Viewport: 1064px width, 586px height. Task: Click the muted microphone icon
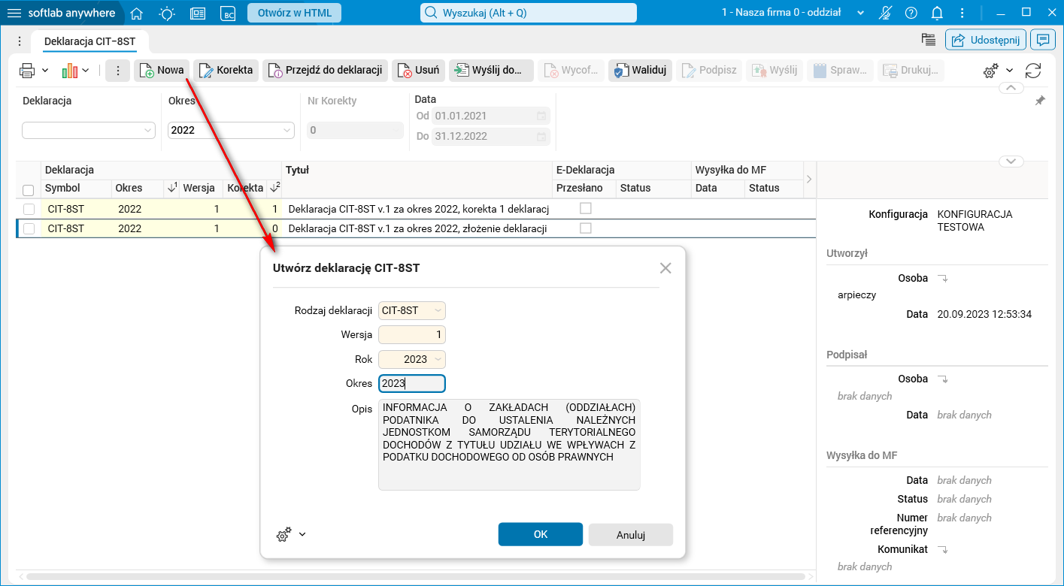click(x=886, y=13)
